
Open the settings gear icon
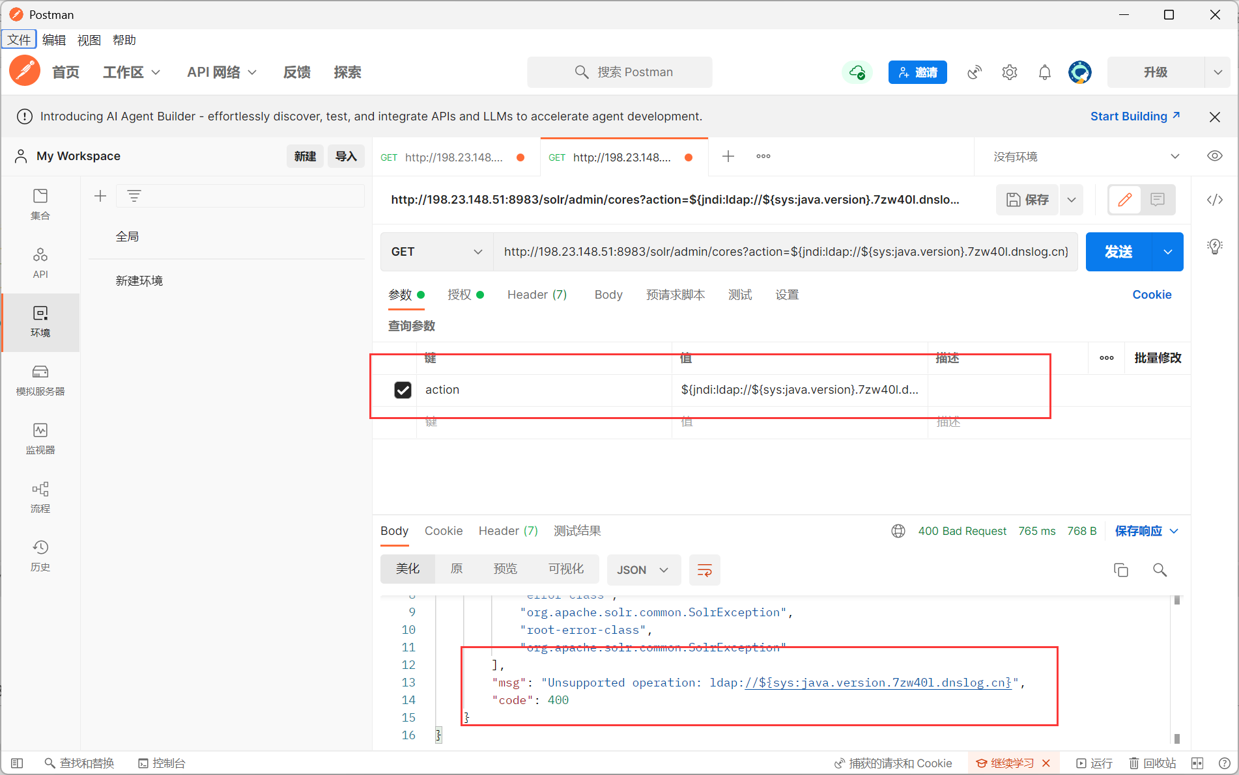(1010, 72)
